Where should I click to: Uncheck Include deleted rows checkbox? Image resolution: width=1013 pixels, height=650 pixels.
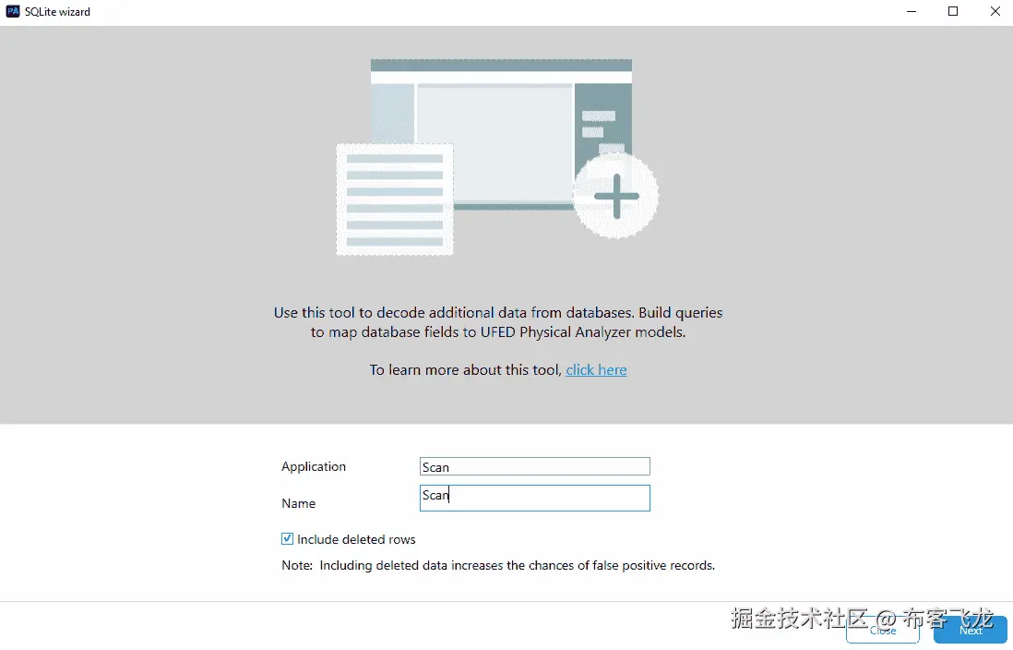click(x=288, y=539)
